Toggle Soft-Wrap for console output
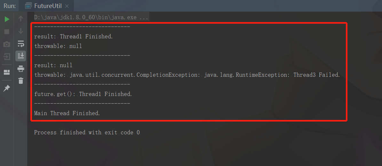The height and width of the screenshot is (166, 382). click(21, 44)
